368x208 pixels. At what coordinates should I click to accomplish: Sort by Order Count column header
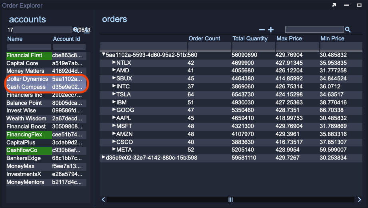click(x=204, y=38)
